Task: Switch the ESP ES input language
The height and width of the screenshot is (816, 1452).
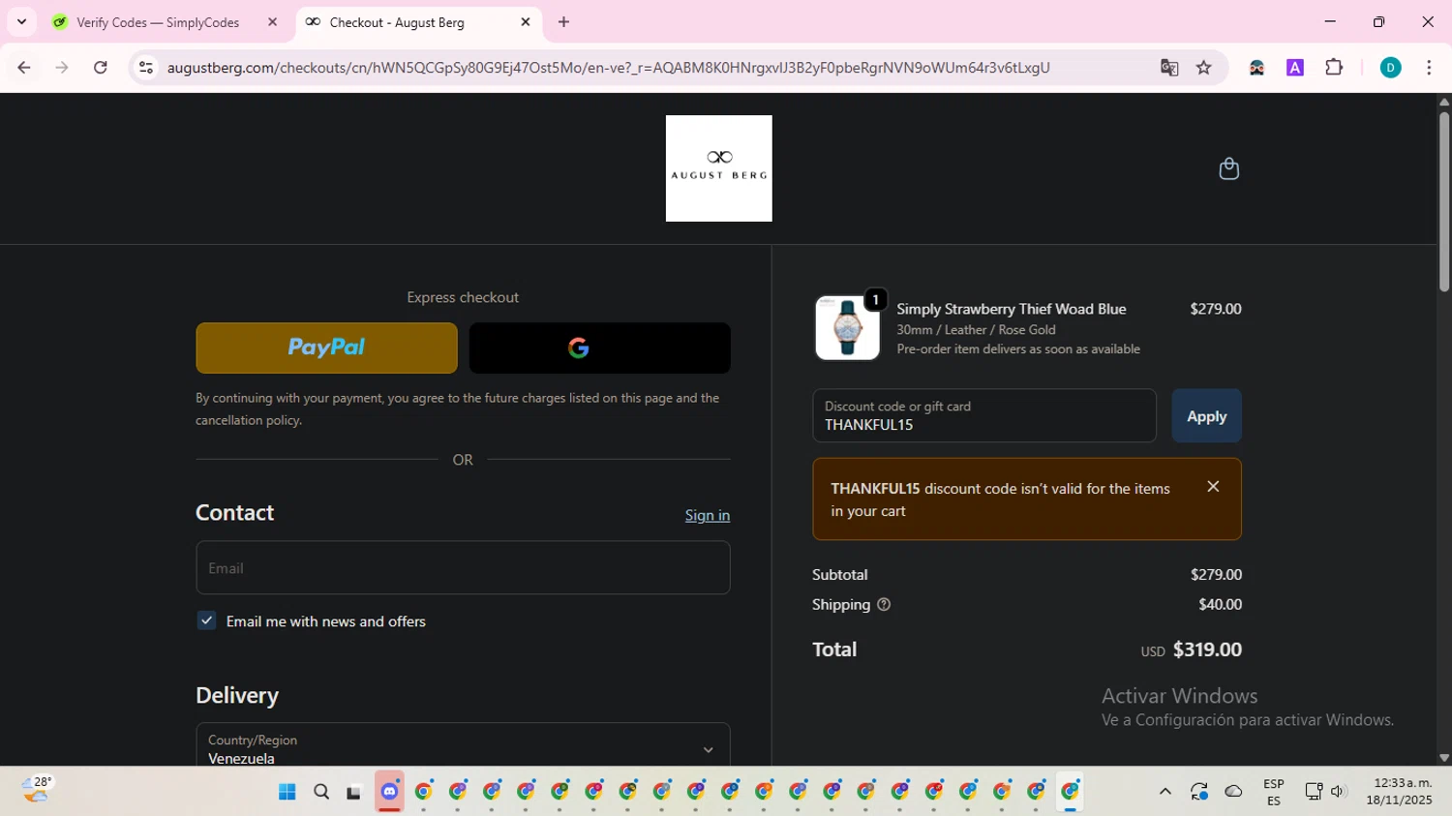Action: pyautogui.click(x=1274, y=792)
